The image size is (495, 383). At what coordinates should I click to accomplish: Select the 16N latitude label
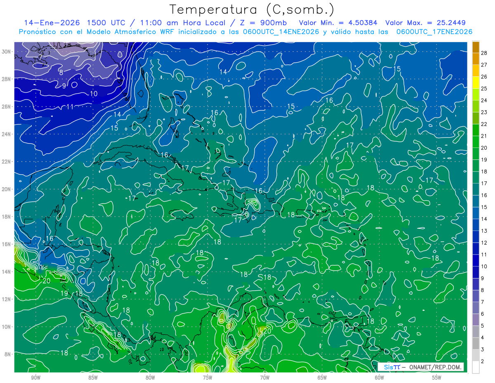click(7, 244)
